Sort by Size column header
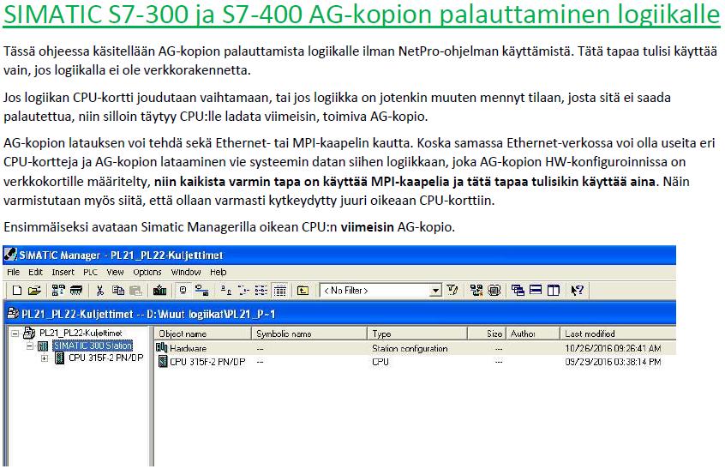This screenshot has height=475, width=725. tap(487, 334)
